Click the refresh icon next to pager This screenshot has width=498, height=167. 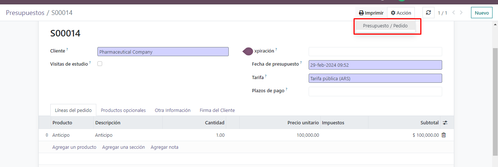click(428, 13)
